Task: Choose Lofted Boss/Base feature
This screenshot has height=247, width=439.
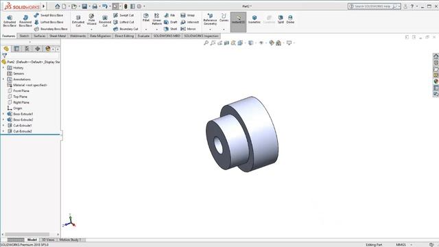Action: (x=49, y=22)
